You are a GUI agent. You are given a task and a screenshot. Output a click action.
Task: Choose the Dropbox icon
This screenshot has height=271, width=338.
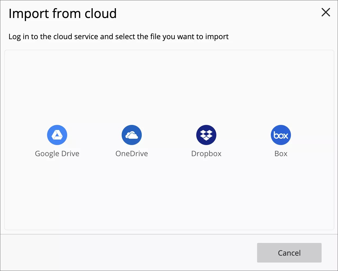206,135
